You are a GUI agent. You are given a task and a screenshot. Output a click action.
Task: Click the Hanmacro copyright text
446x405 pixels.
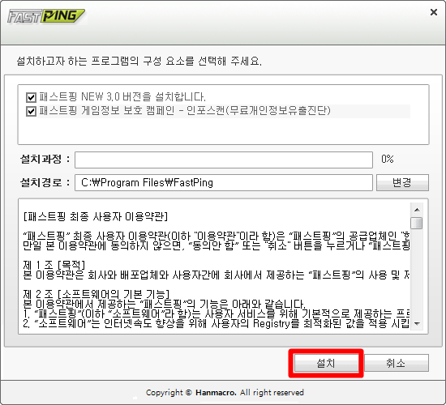[x=225, y=393]
